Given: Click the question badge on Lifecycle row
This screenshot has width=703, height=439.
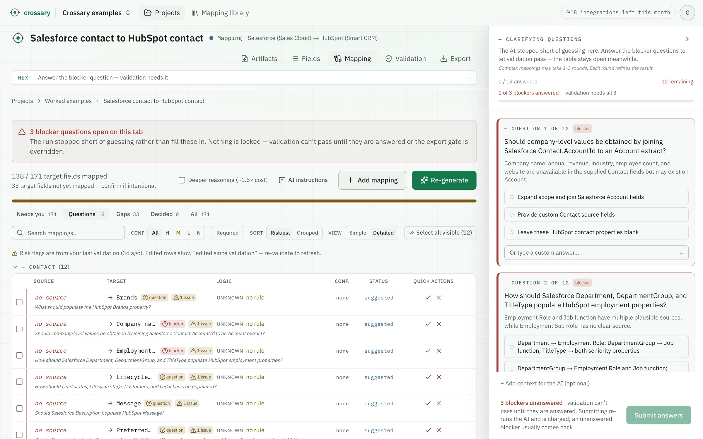Looking at the screenshot, I should click(x=172, y=377).
